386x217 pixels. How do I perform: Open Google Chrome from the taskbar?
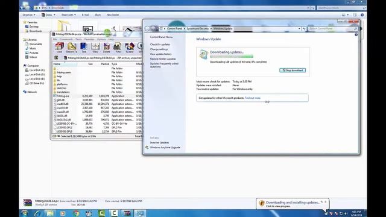[75, 213]
